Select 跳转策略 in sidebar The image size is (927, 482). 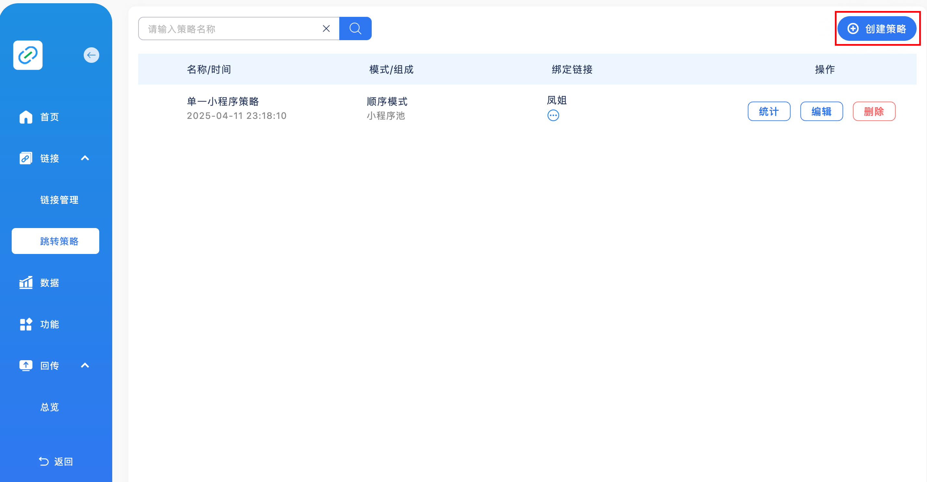[x=55, y=241]
